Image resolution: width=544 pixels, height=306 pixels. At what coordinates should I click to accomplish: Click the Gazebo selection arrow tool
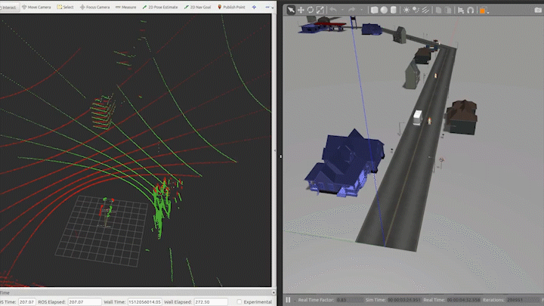pyautogui.click(x=291, y=10)
